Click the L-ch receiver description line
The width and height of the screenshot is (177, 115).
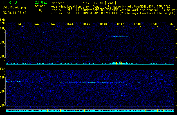(x=114, y=10)
